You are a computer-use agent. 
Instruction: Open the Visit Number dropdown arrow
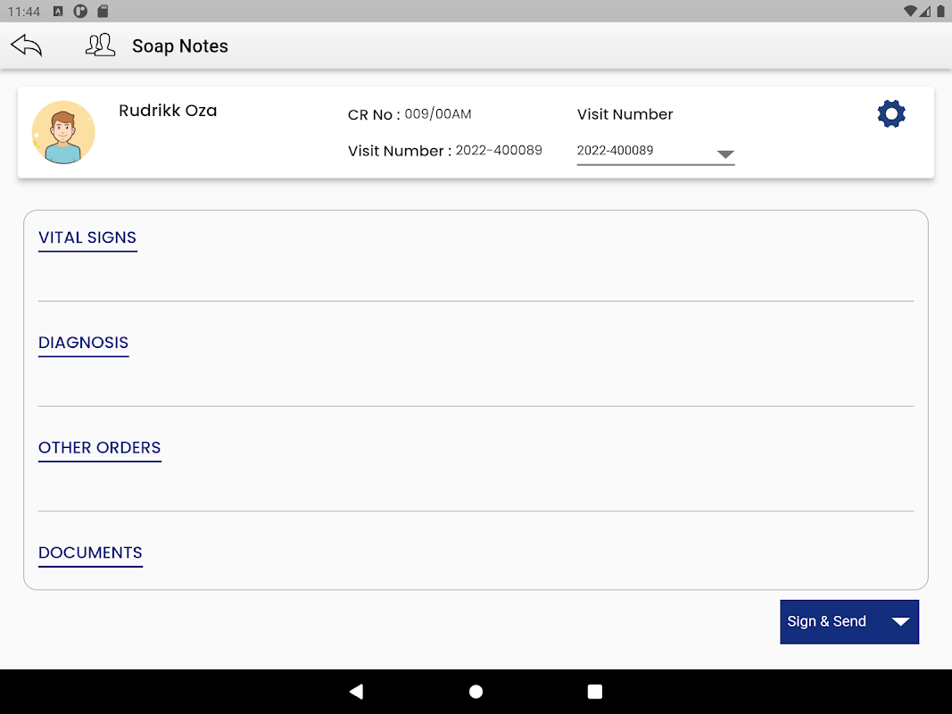pos(724,154)
